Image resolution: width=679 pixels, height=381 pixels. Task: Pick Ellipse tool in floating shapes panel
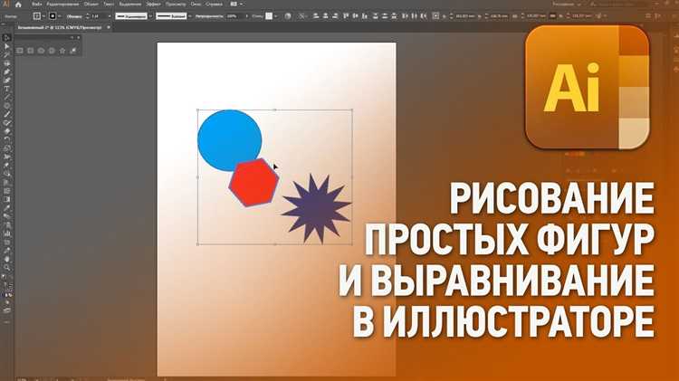click(x=41, y=51)
